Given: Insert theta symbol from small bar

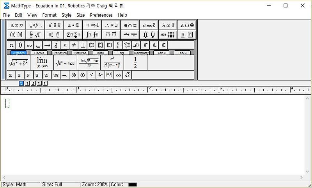Looking at the screenshot, I should (20, 45).
